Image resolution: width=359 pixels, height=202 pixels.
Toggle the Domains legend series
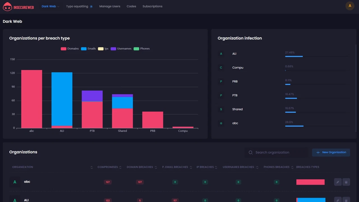click(x=70, y=49)
